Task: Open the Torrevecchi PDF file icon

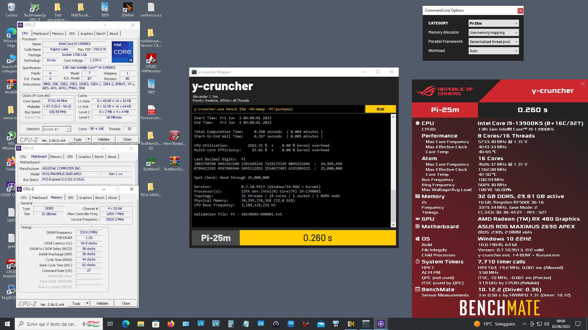Action: (151, 112)
